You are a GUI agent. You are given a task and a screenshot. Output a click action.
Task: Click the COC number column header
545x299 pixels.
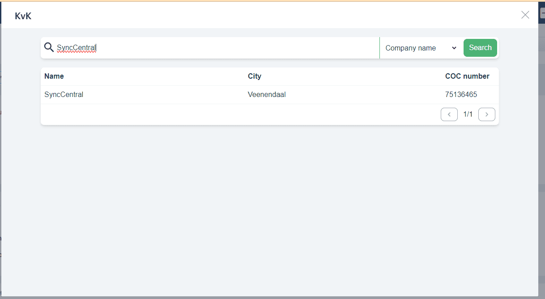[467, 76]
